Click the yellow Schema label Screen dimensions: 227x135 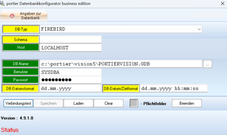pos(20,39)
